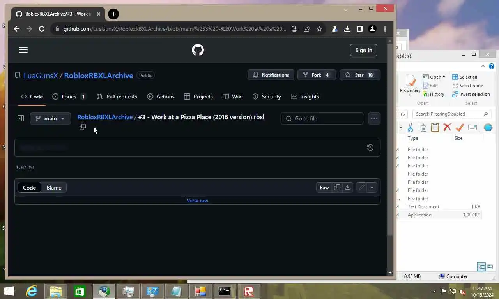Viewport: 499px width, 299px height.
Task: Click orange checkmark icon in Explorer toolbar
Action: coord(460,127)
